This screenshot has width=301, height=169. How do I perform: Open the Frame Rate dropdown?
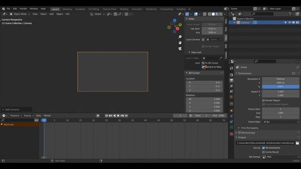click(x=281, y=122)
